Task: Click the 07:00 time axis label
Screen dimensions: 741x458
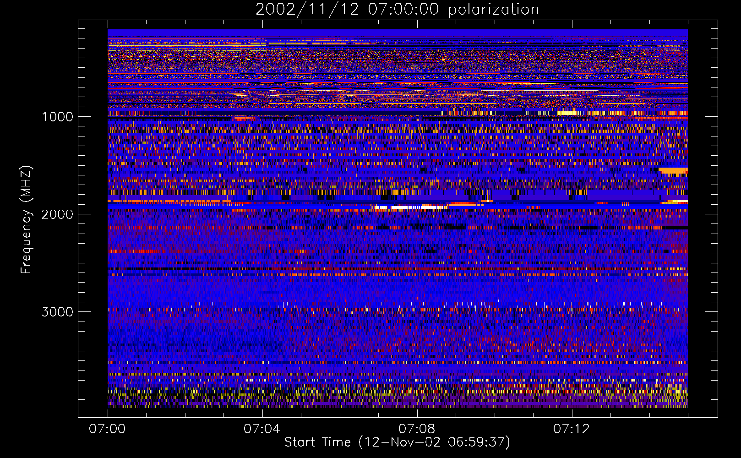Action: point(107,429)
